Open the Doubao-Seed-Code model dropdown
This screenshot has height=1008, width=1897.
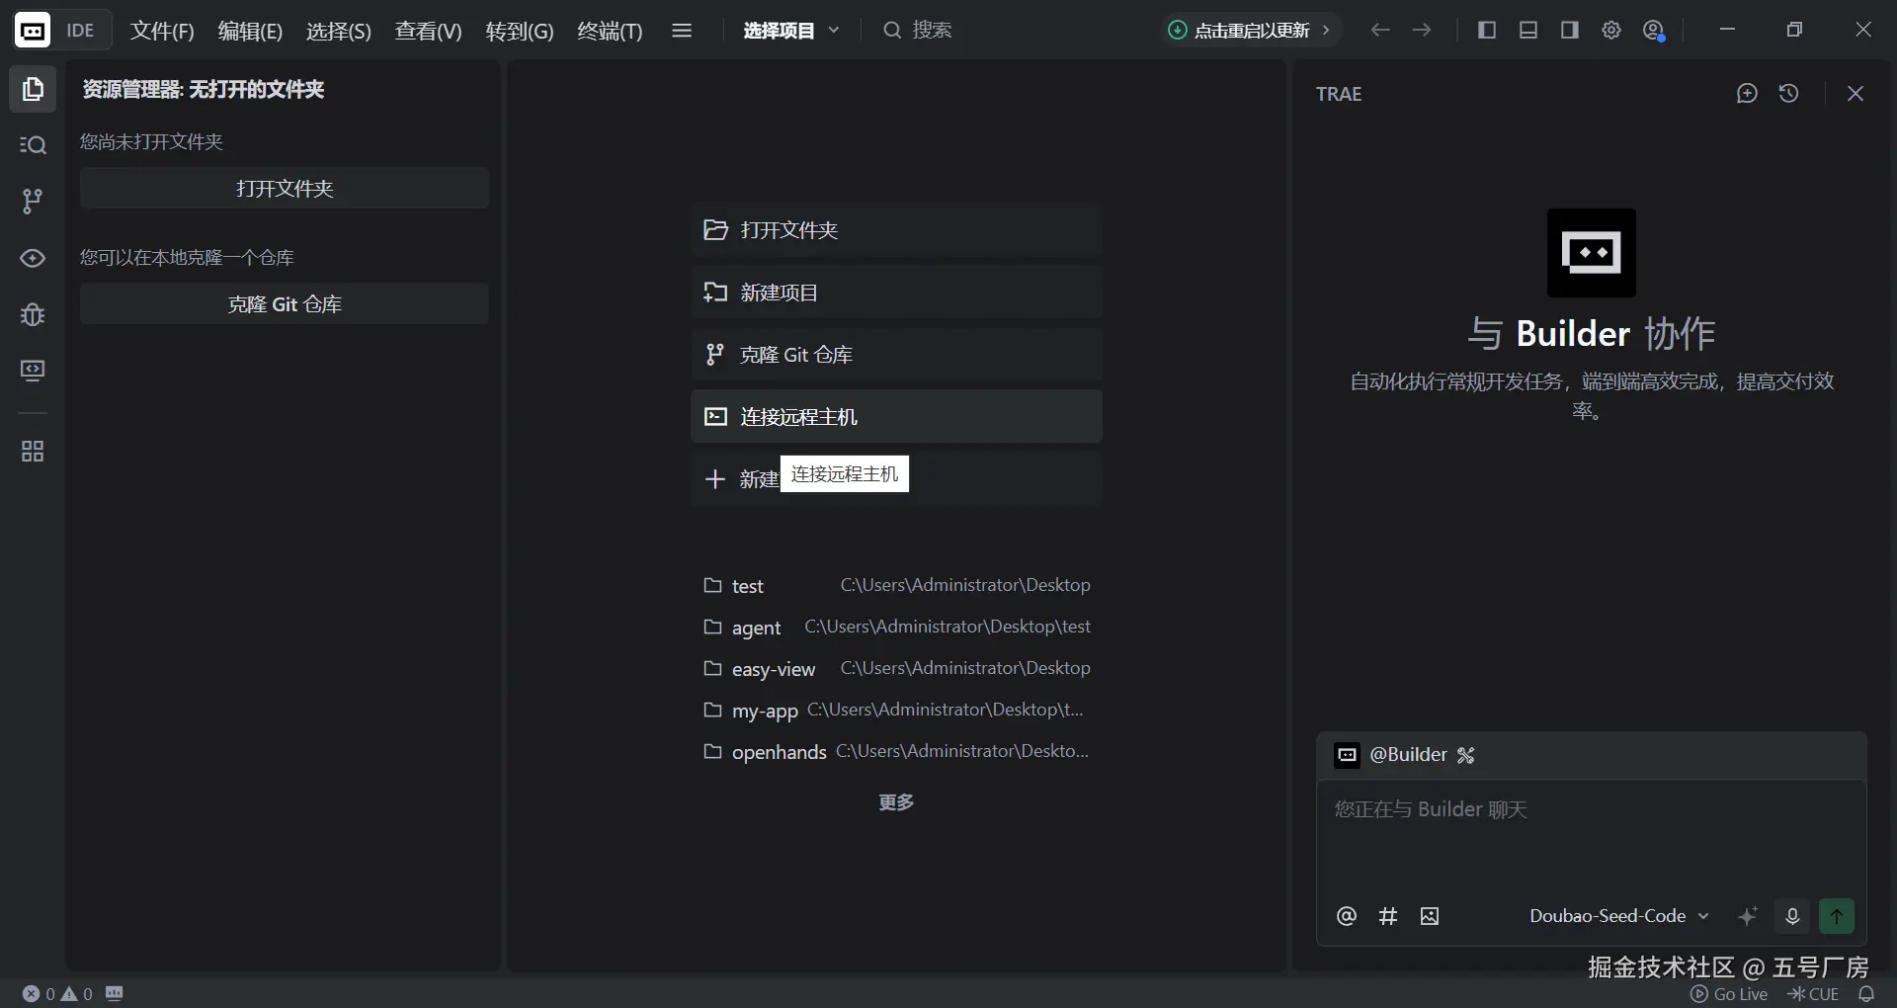1619,916
